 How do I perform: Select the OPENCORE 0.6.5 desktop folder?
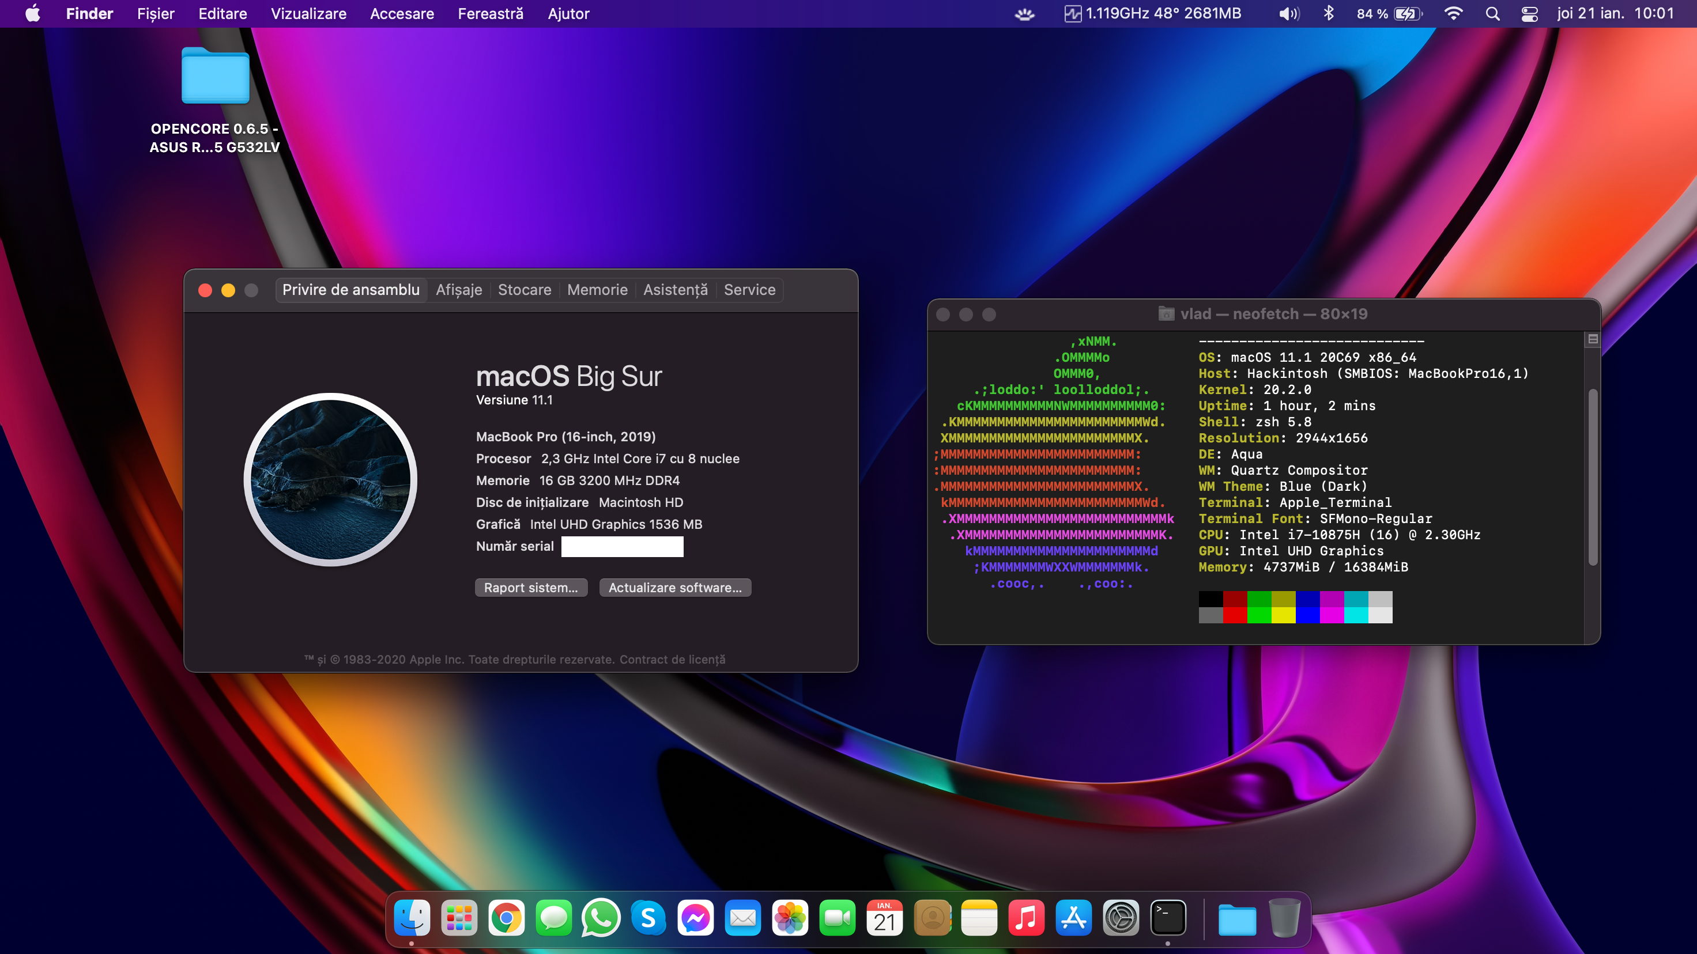[215, 100]
